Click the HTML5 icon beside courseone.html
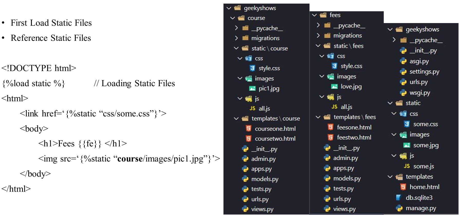Screen dimensions: 459x215 click(x=248, y=128)
